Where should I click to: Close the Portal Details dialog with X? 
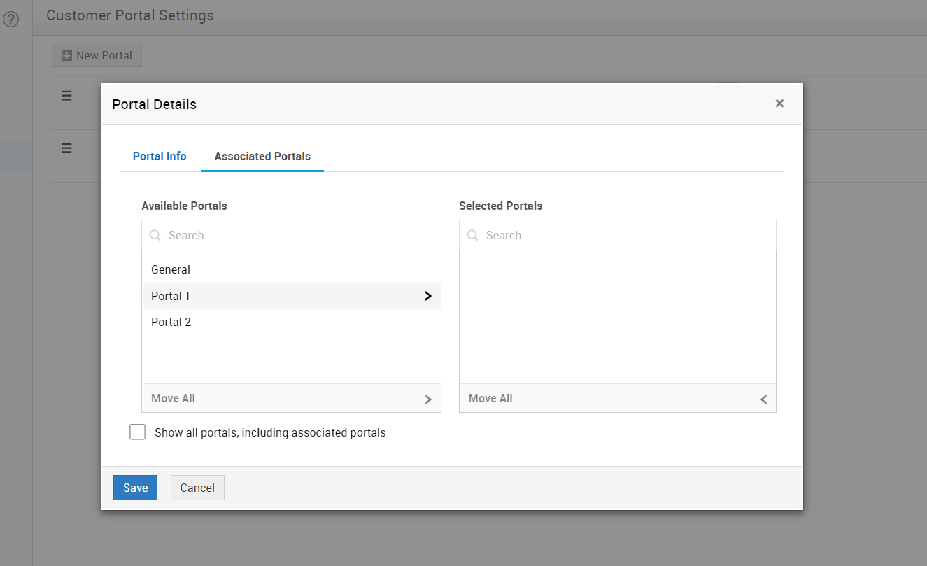[x=779, y=104]
